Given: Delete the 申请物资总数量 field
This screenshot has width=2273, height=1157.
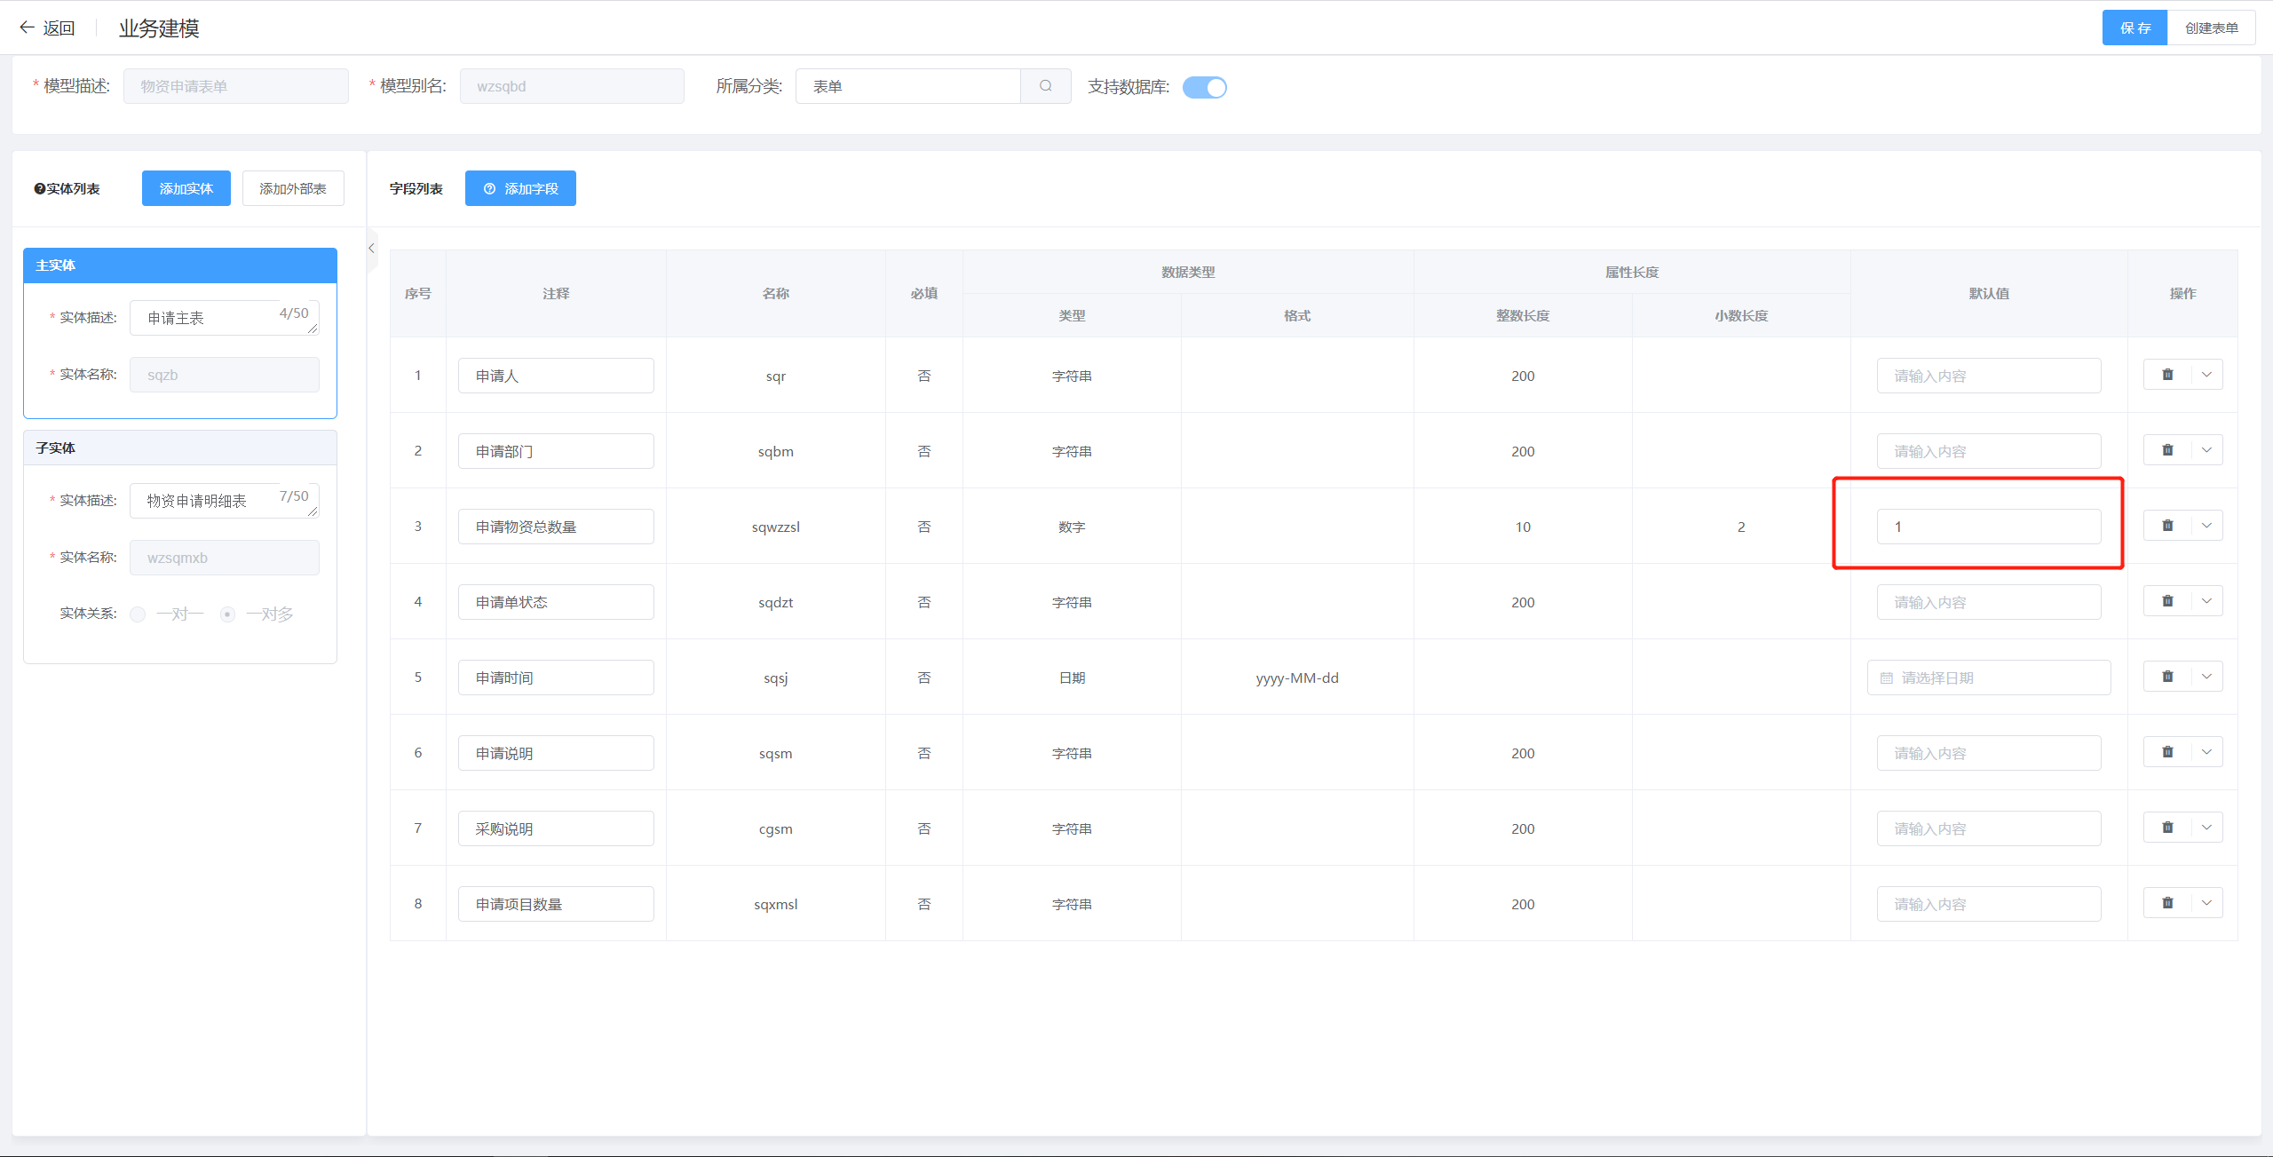Looking at the screenshot, I should [2167, 526].
